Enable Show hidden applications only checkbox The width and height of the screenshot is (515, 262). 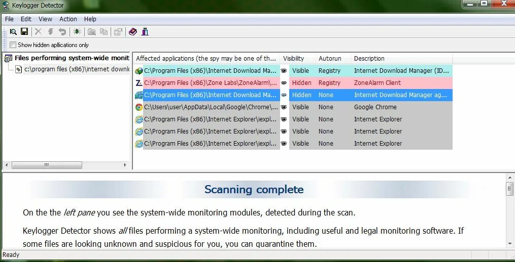[13, 45]
